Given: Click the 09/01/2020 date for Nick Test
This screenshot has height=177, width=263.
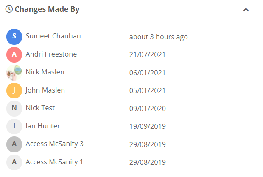Looking at the screenshot, I should [x=148, y=109].
